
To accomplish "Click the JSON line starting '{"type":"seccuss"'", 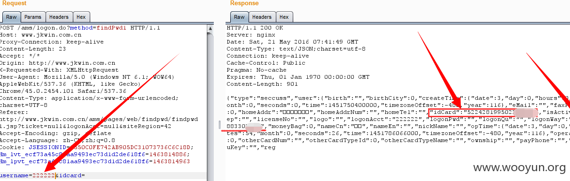I will coord(398,98).
